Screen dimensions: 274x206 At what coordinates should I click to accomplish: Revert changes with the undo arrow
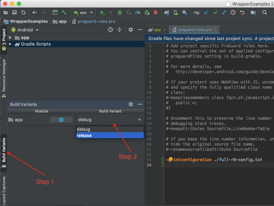pyautogui.click(x=242, y=13)
